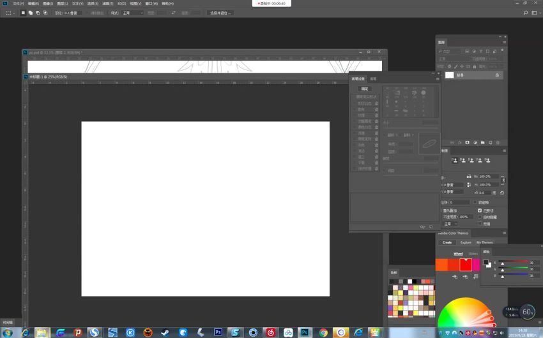This screenshot has width=543, height=338.
Task: Click the create new brush icon in Brush Settings
Action: tap(431, 227)
